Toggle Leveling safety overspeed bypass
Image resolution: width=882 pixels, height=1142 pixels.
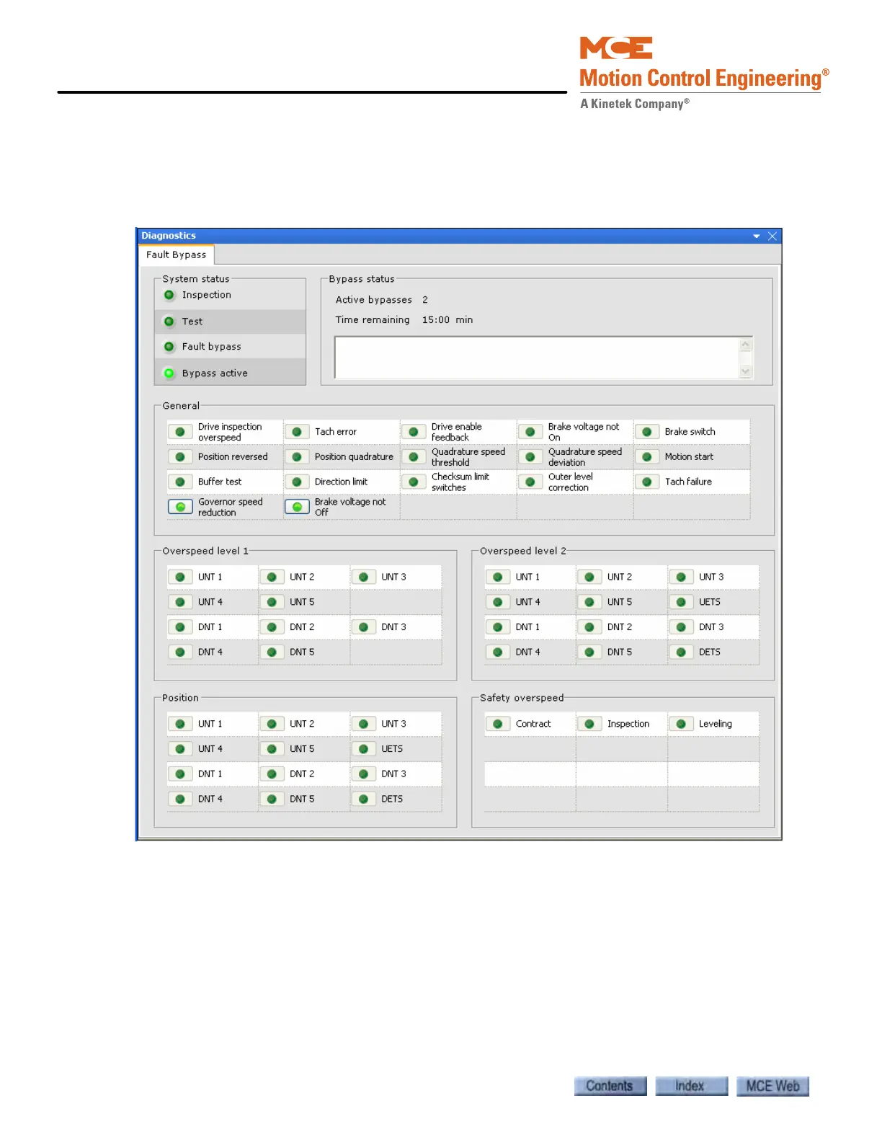tap(681, 724)
